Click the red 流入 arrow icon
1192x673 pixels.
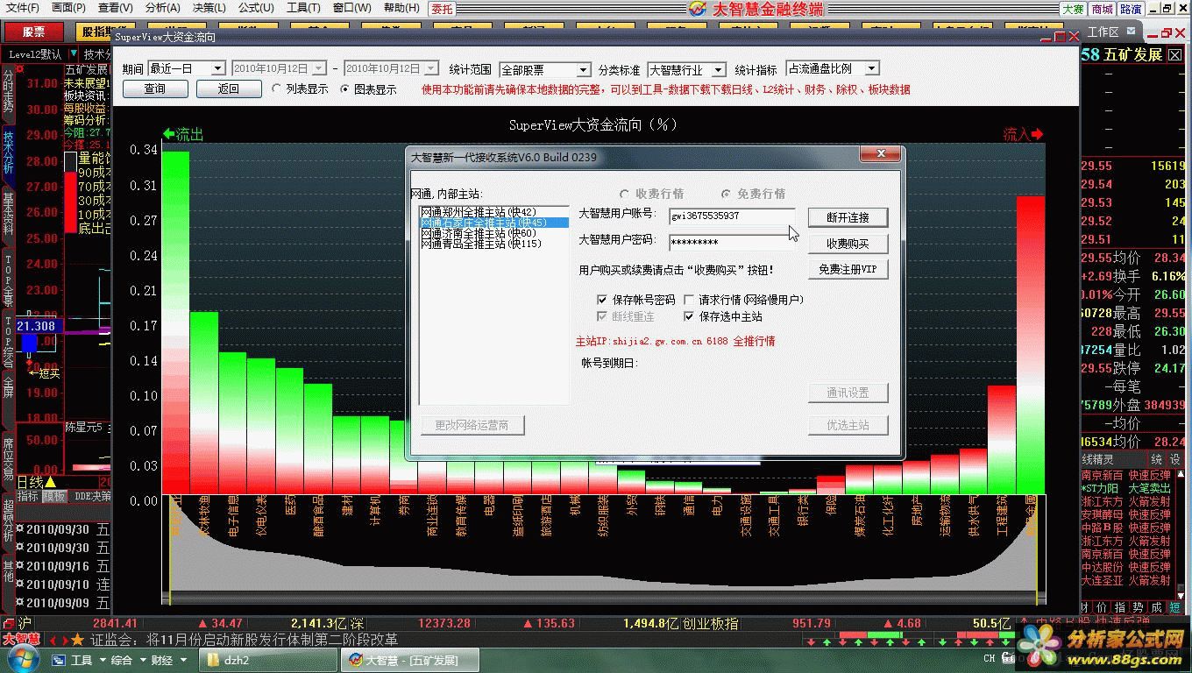tap(1038, 134)
